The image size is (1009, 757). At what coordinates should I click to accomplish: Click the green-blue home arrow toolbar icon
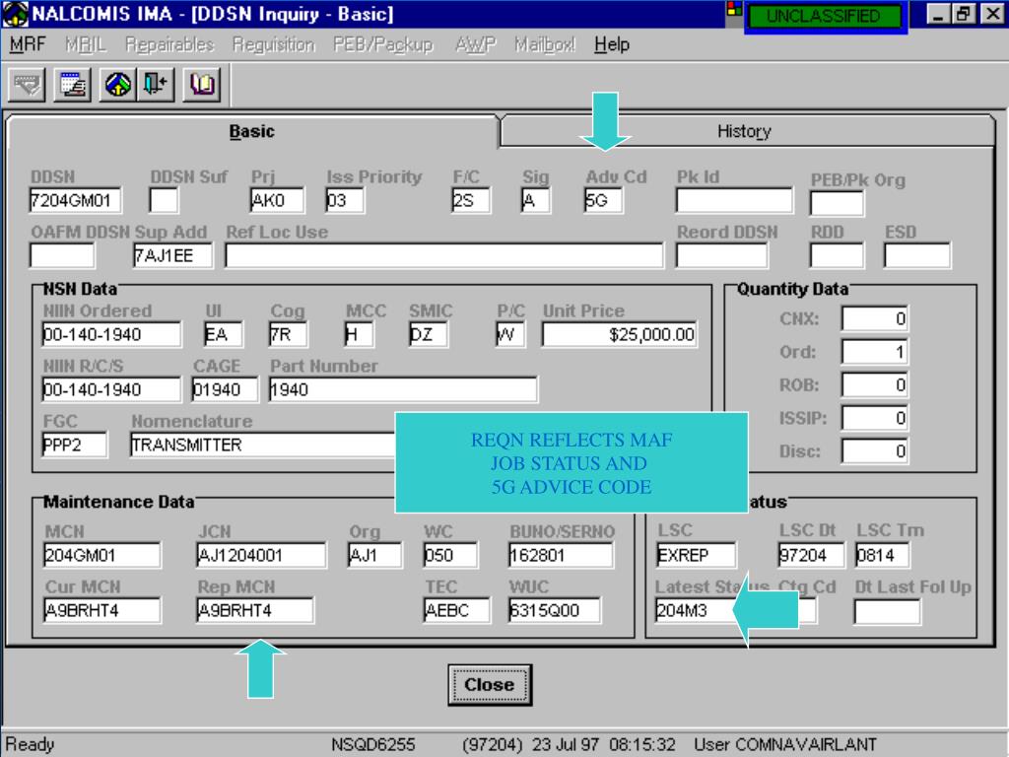[x=118, y=85]
